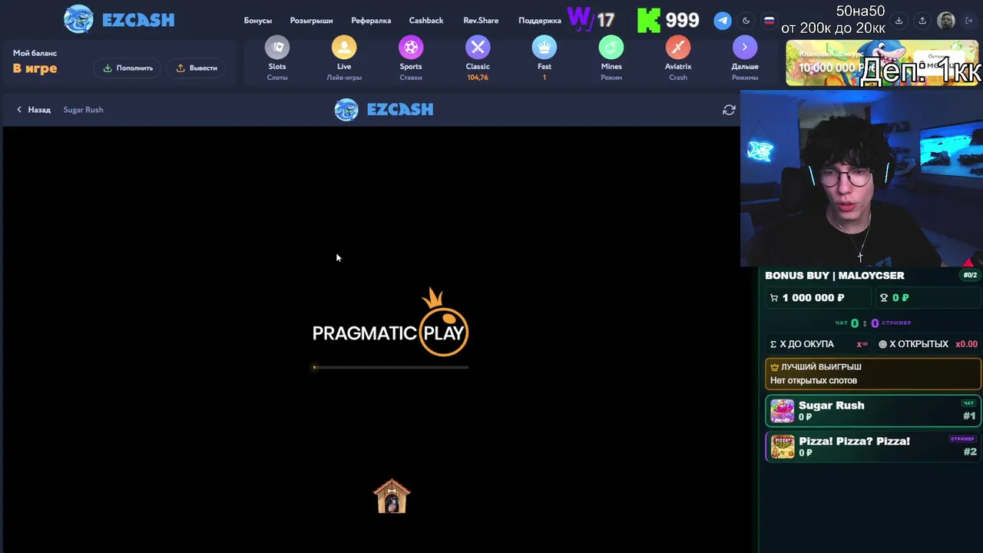Open the clan contest 10 000 000 banner
The width and height of the screenshot is (983, 553).
(x=882, y=63)
